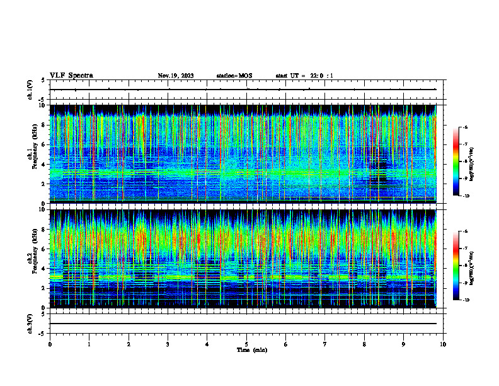This screenshot has height=386, width=499.
Task: Click the ch.2 spectrogram color bar
Action: (x=456, y=266)
